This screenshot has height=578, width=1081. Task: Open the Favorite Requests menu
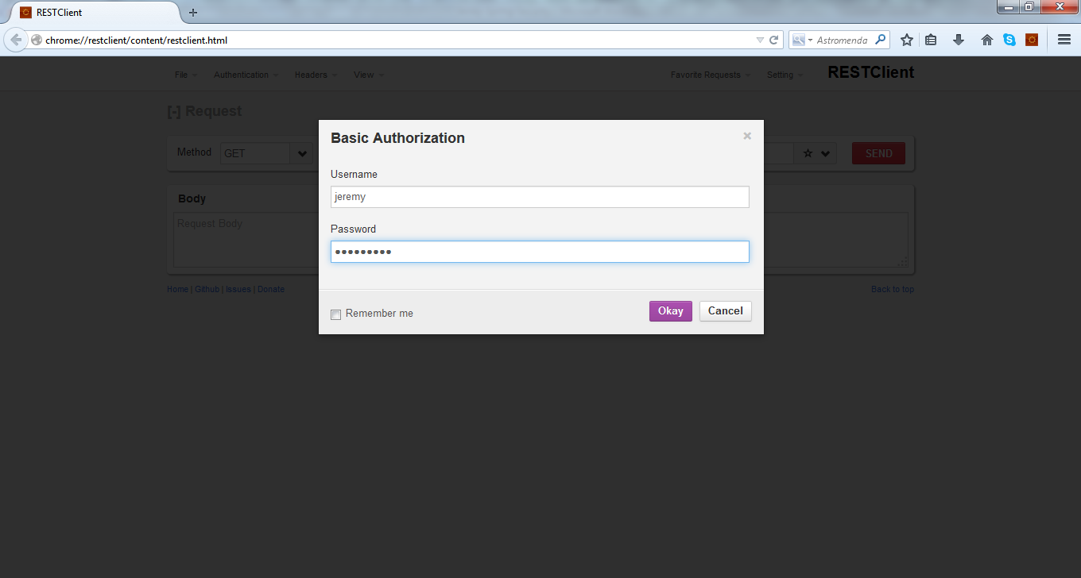pos(710,75)
